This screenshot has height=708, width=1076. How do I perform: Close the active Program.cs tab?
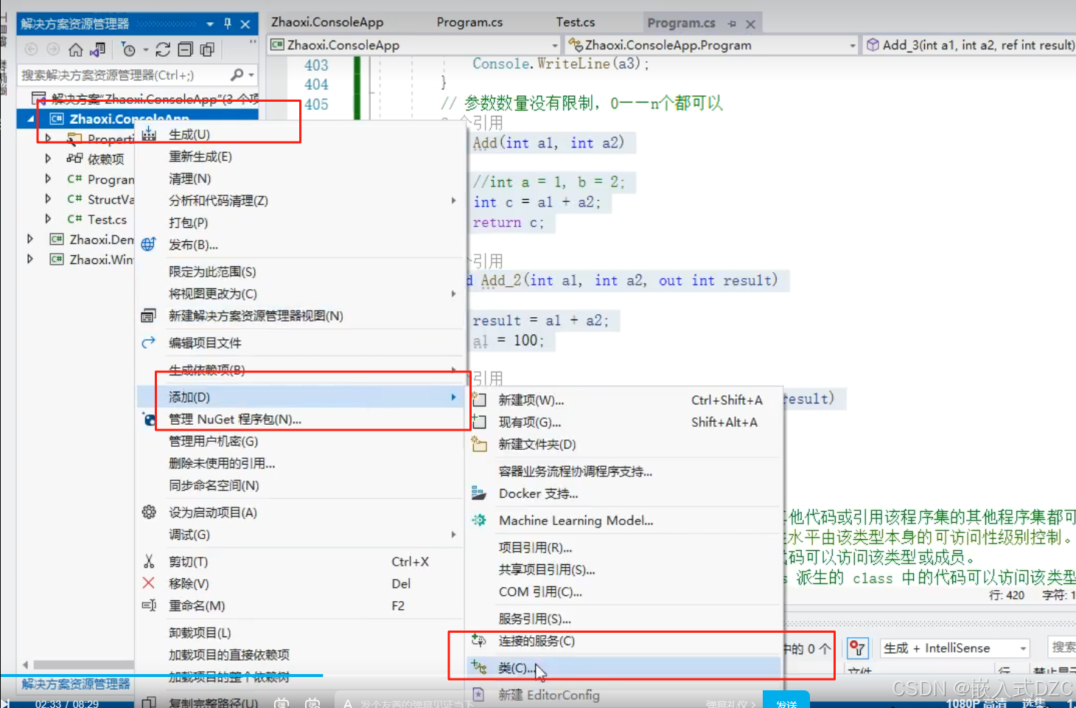coord(750,24)
